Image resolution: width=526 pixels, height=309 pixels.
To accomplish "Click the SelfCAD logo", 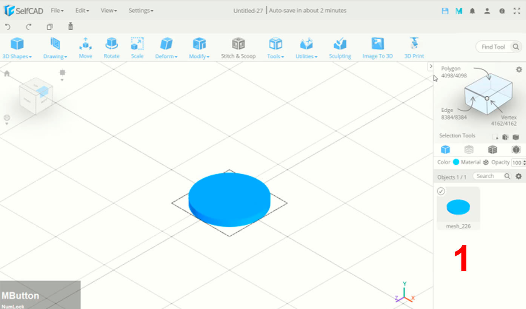I will [23, 11].
